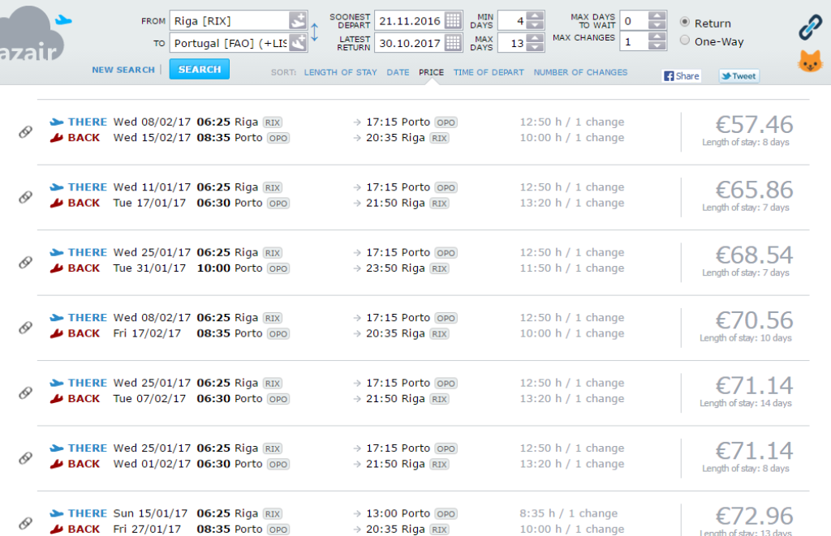Image resolution: width=831 pixels, height=536 pixels.
Task: Sort results by Length of Stay
Action: (x=340, y=72)
